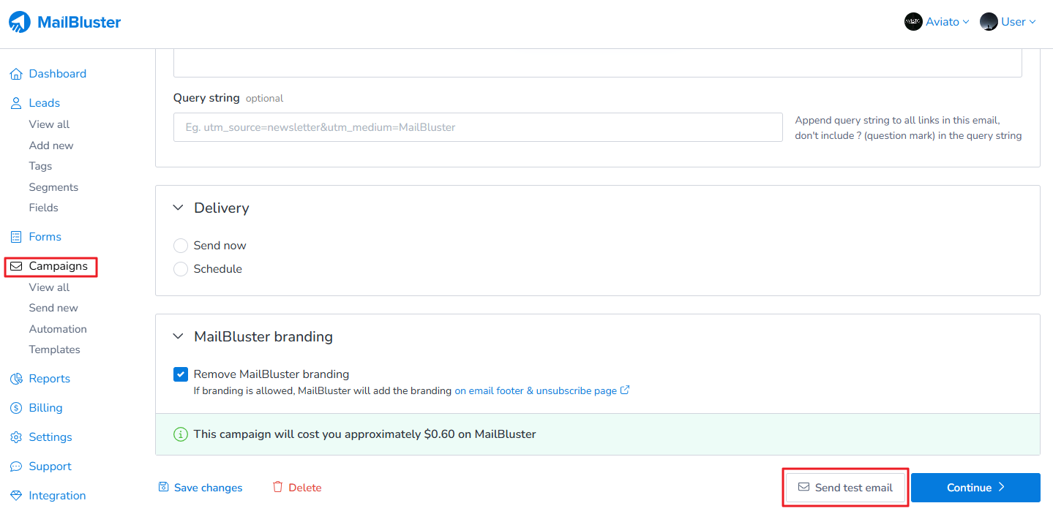
Task: Click the MailBluster logo icon
Action: pos(20,22)
